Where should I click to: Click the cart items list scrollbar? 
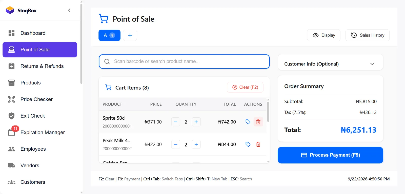[x=268, y=112]
